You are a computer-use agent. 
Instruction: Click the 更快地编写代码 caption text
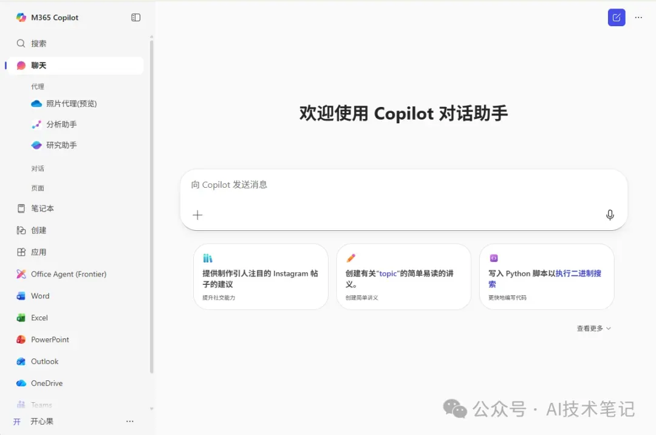(507, 298)
